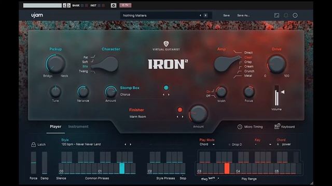Click the host toolbar preset name field
The width and height of the screenshot is (332, 186).
tap(43, 5)
